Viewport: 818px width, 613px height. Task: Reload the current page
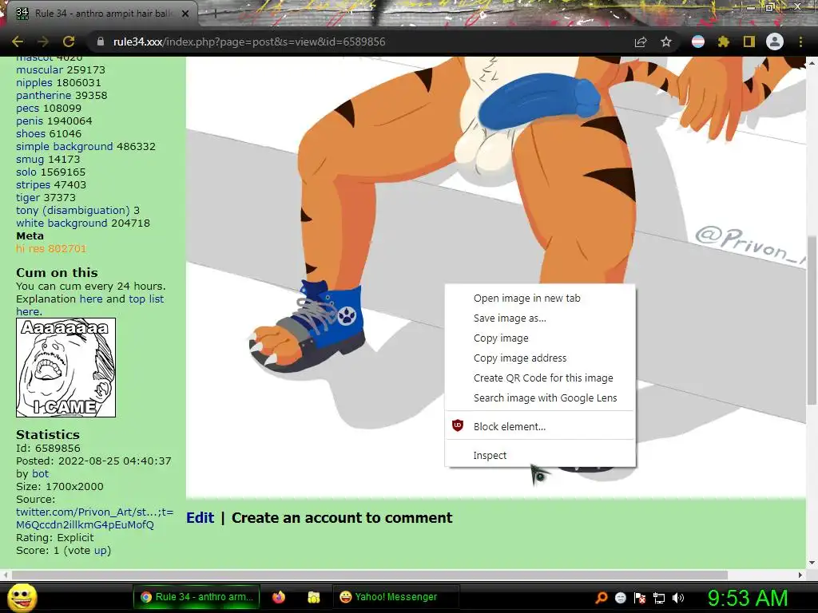(x=69, y=42)
